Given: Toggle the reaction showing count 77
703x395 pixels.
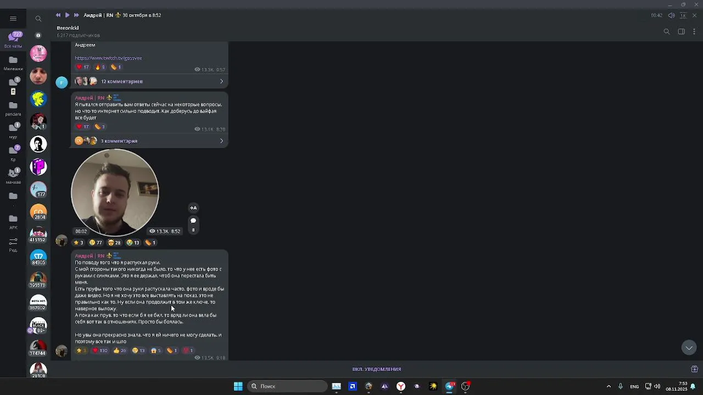Looking at the screenshot, I should [96, 242].
